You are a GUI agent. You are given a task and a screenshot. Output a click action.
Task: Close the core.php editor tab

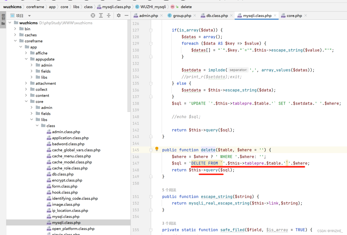coord(305,16)
